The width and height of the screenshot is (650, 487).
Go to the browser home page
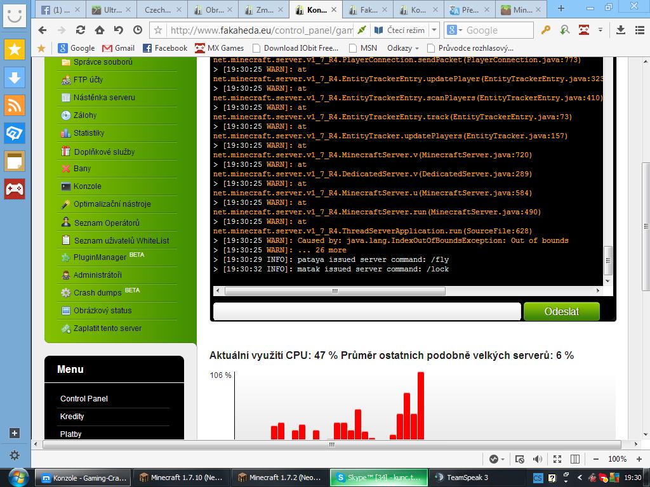click(100, 30)
